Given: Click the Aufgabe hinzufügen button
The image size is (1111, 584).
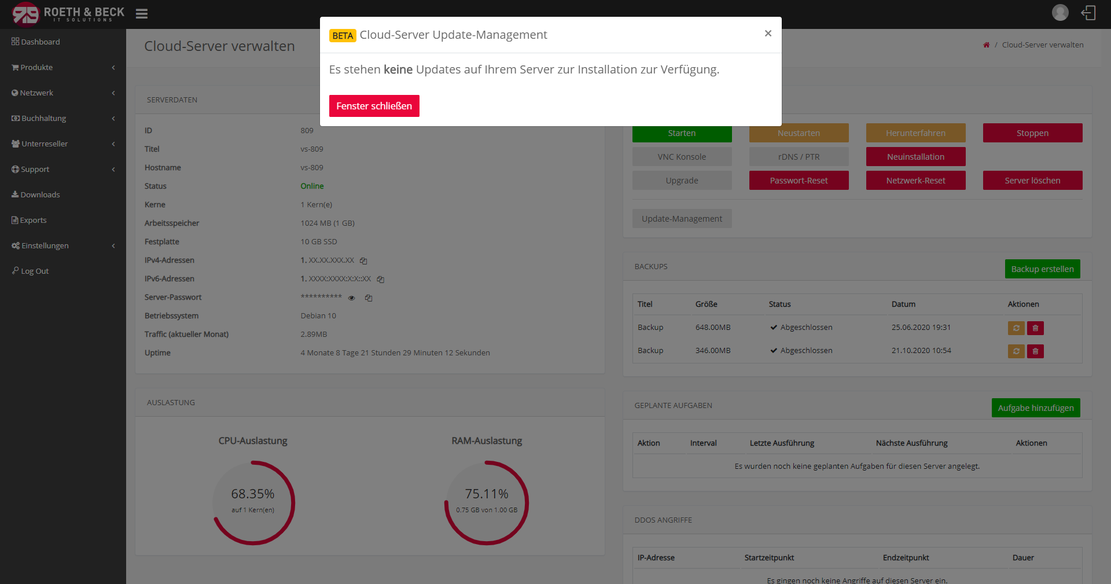Looking at the screenshot, I should point(1035,408).
